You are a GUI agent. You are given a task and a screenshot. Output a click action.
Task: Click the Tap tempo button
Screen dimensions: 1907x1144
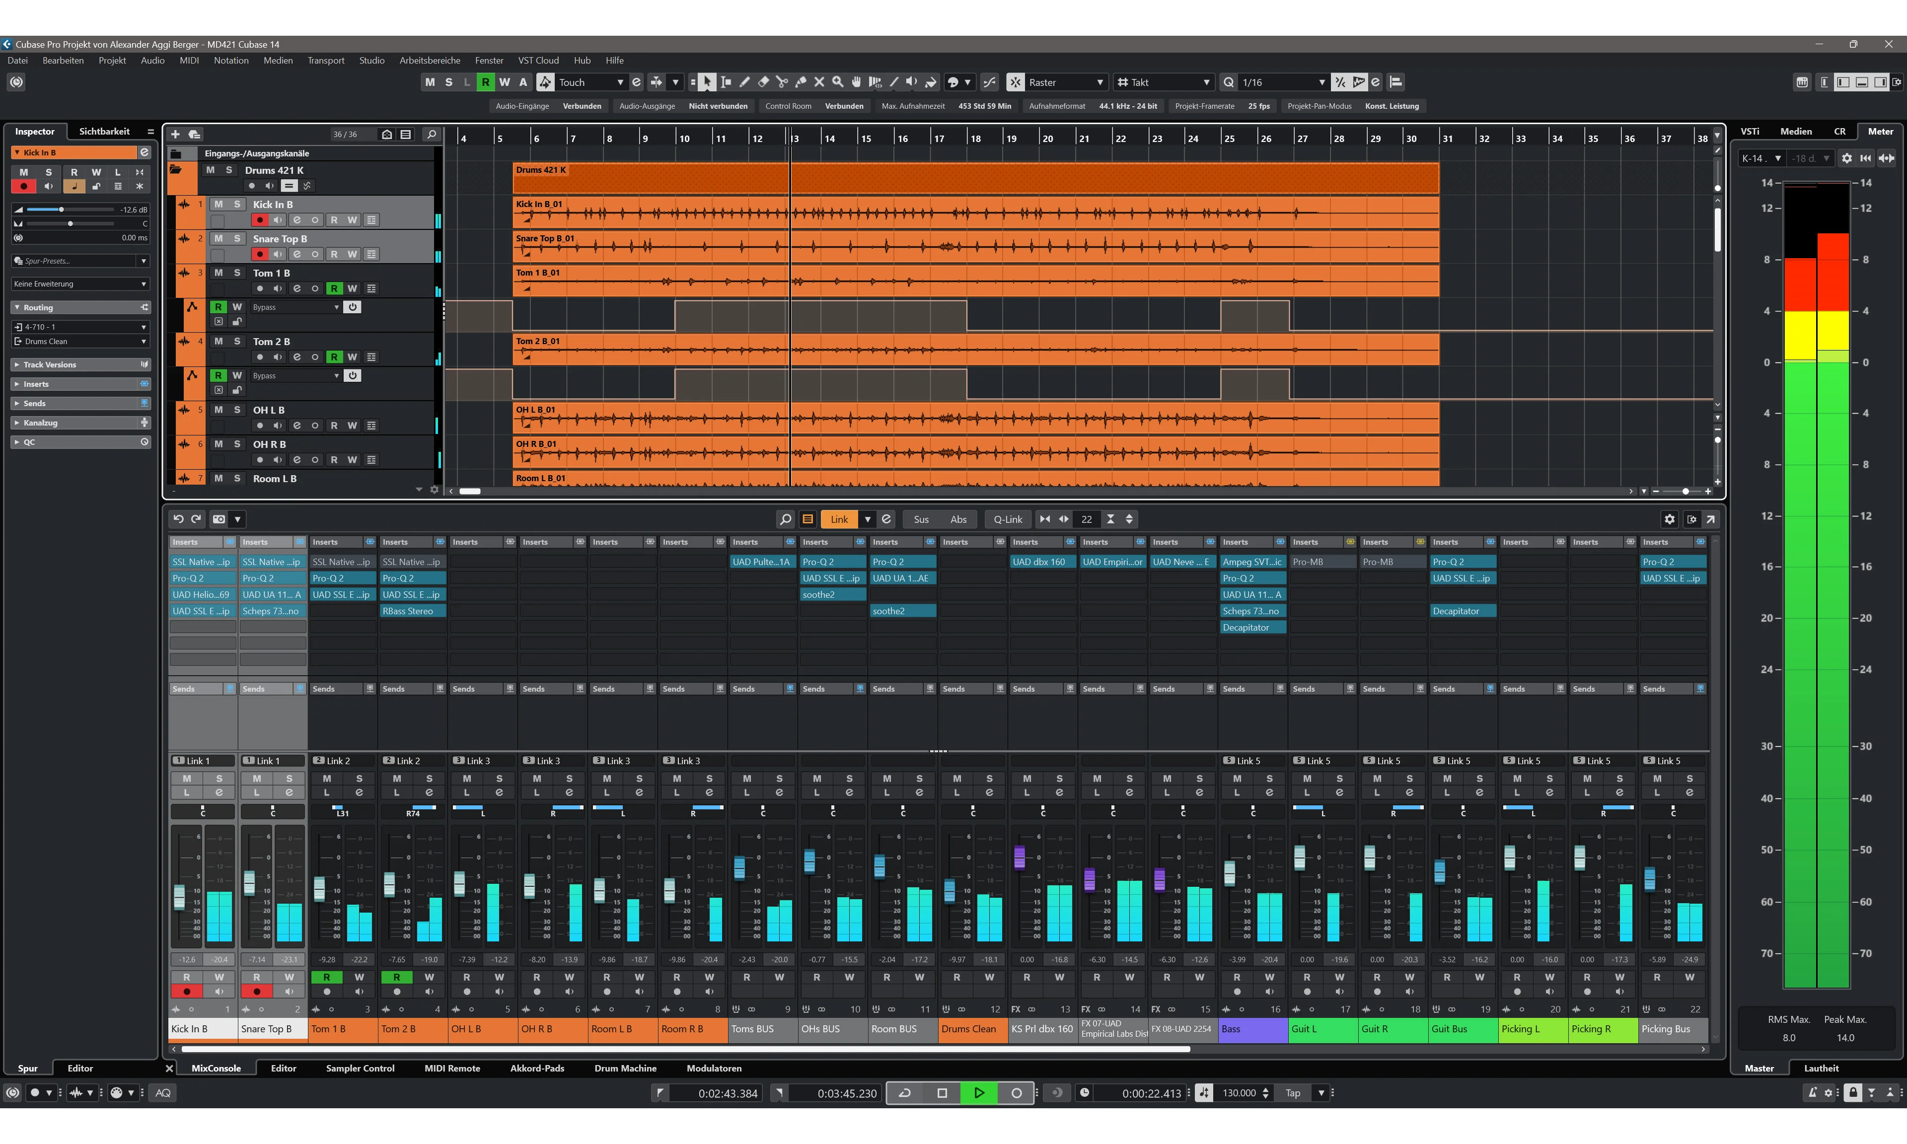pos(1293,1092)
